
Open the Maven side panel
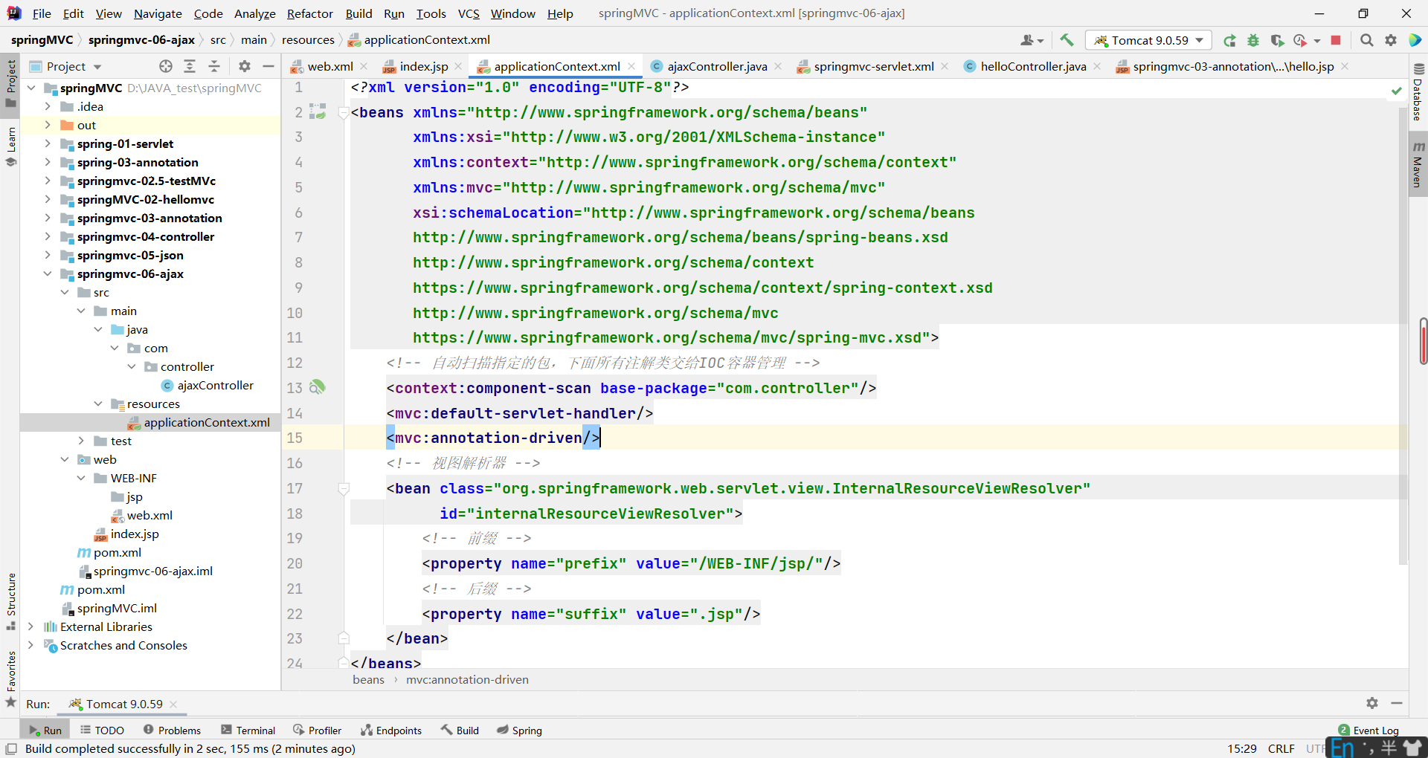(1418, 163)
